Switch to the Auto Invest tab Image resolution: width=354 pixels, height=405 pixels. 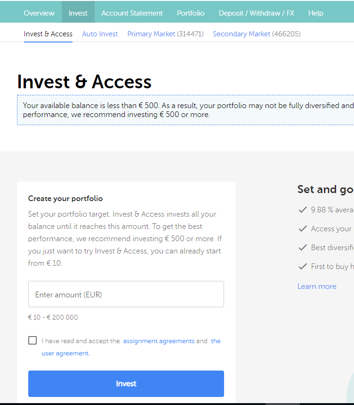tap(100, 34)
